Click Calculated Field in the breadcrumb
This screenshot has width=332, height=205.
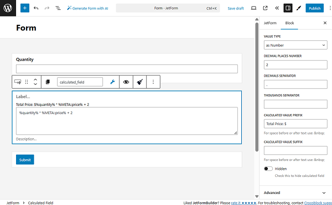pyautogui.click(x=40, y=203)
